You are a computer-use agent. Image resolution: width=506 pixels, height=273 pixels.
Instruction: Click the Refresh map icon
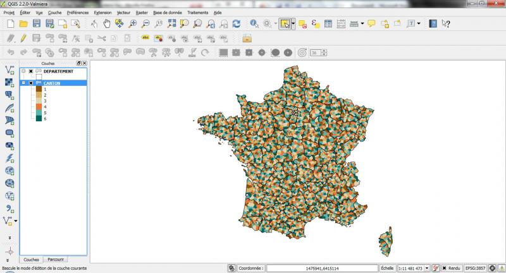(x=236, y=24)
